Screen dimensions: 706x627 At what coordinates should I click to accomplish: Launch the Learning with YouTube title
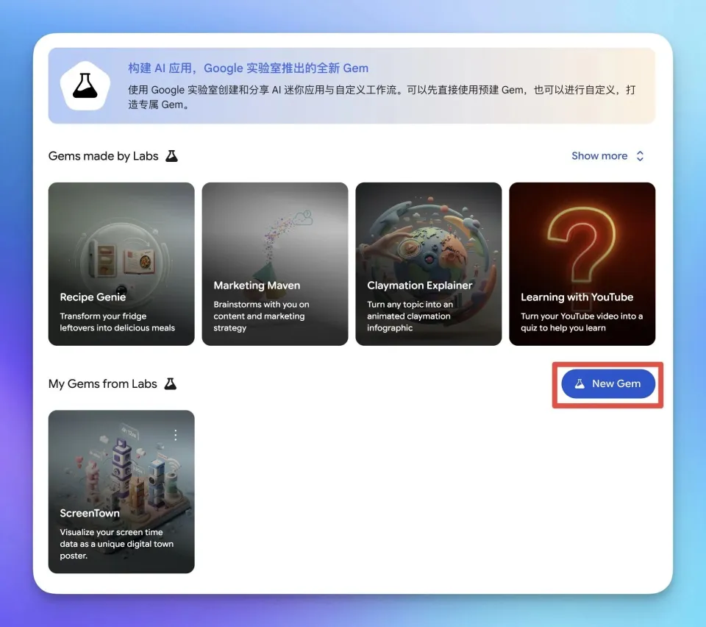(x=577, y=297)
